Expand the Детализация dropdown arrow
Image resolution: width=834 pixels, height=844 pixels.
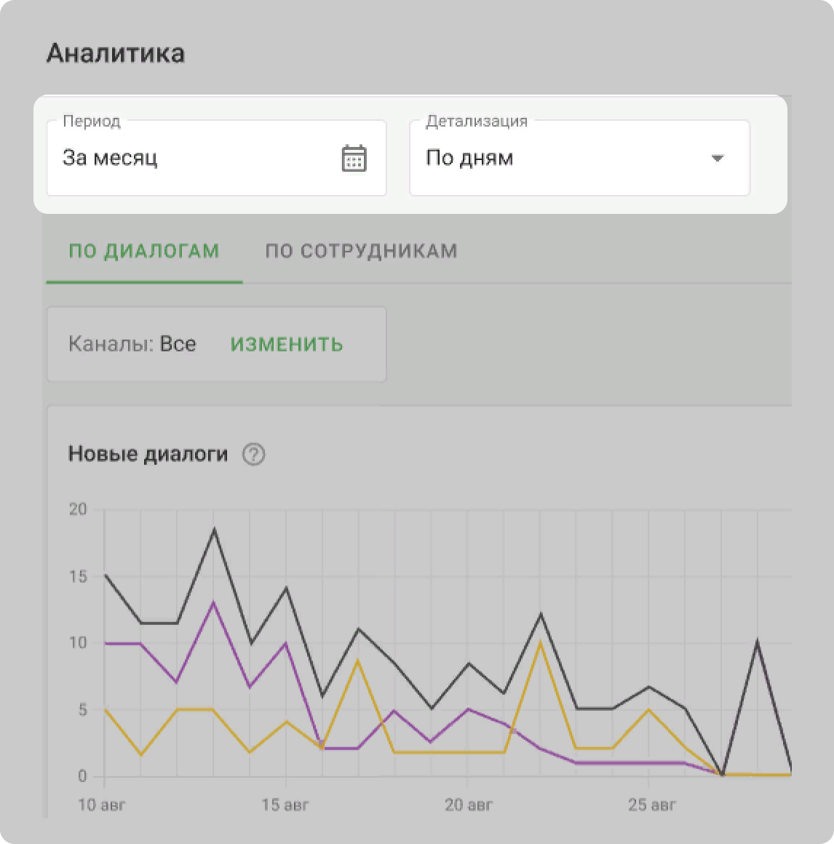pos(717,159)
